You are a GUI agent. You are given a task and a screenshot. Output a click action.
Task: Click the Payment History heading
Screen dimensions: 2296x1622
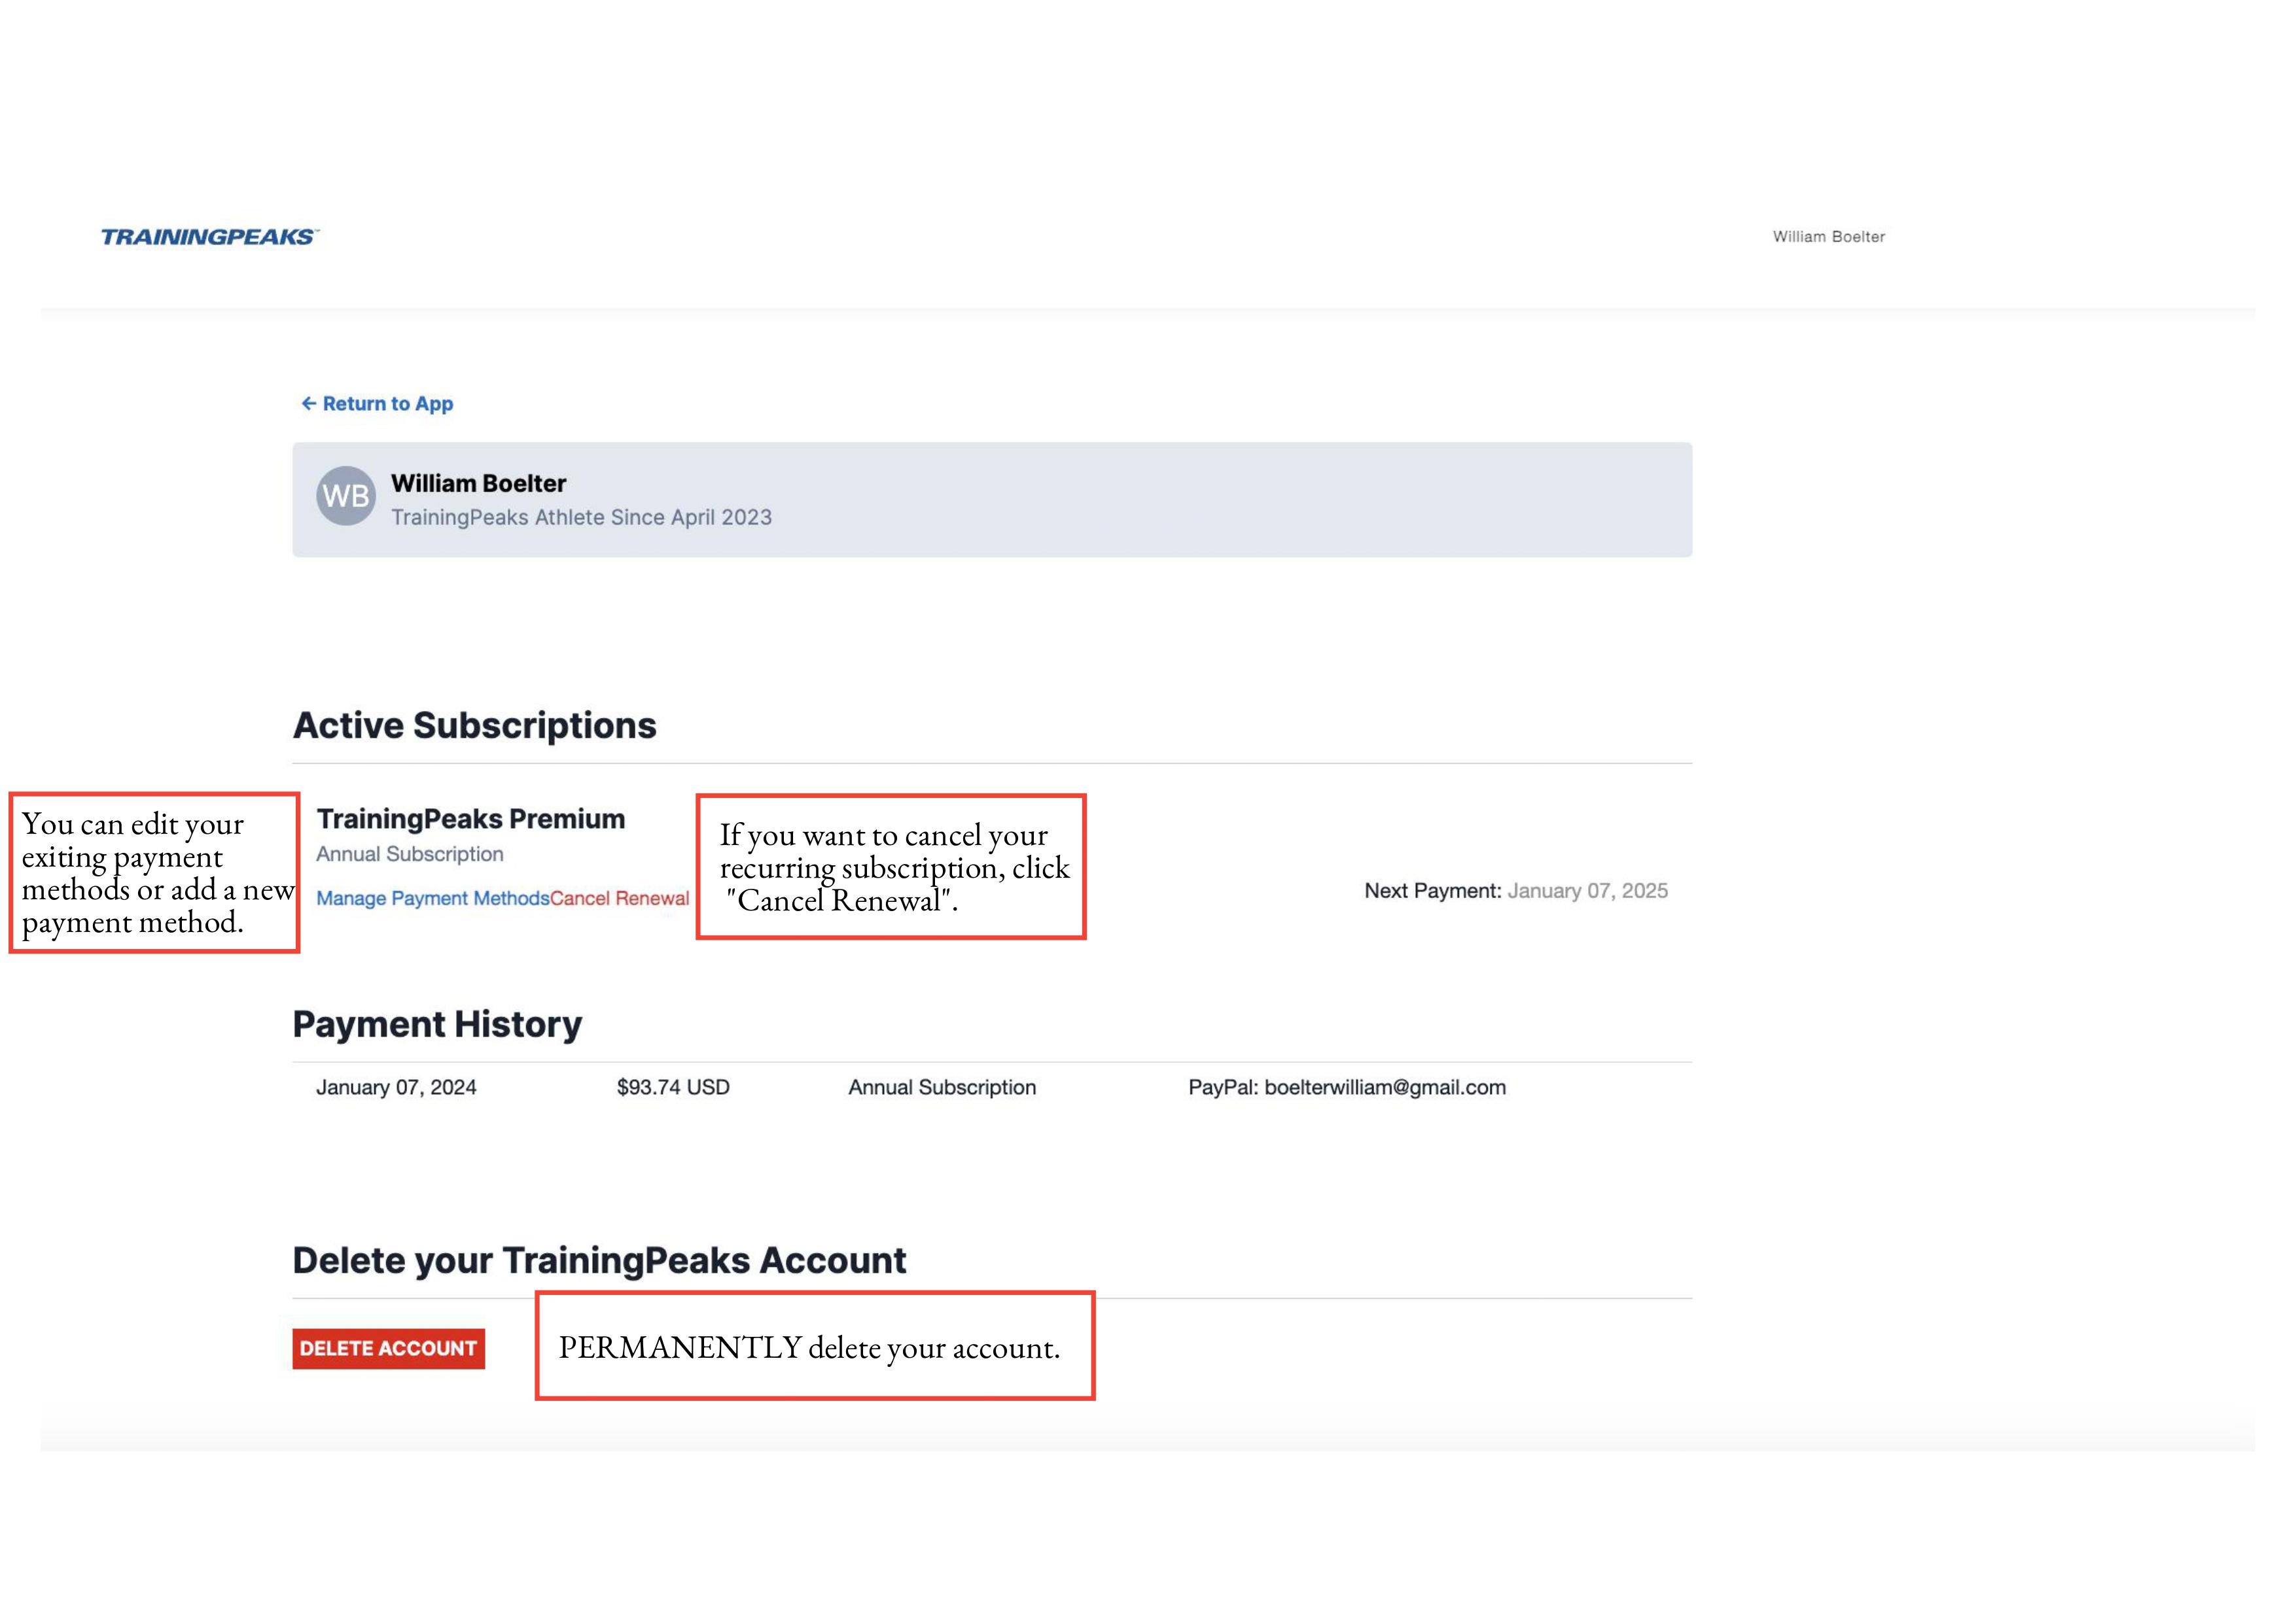point(437,1024)
